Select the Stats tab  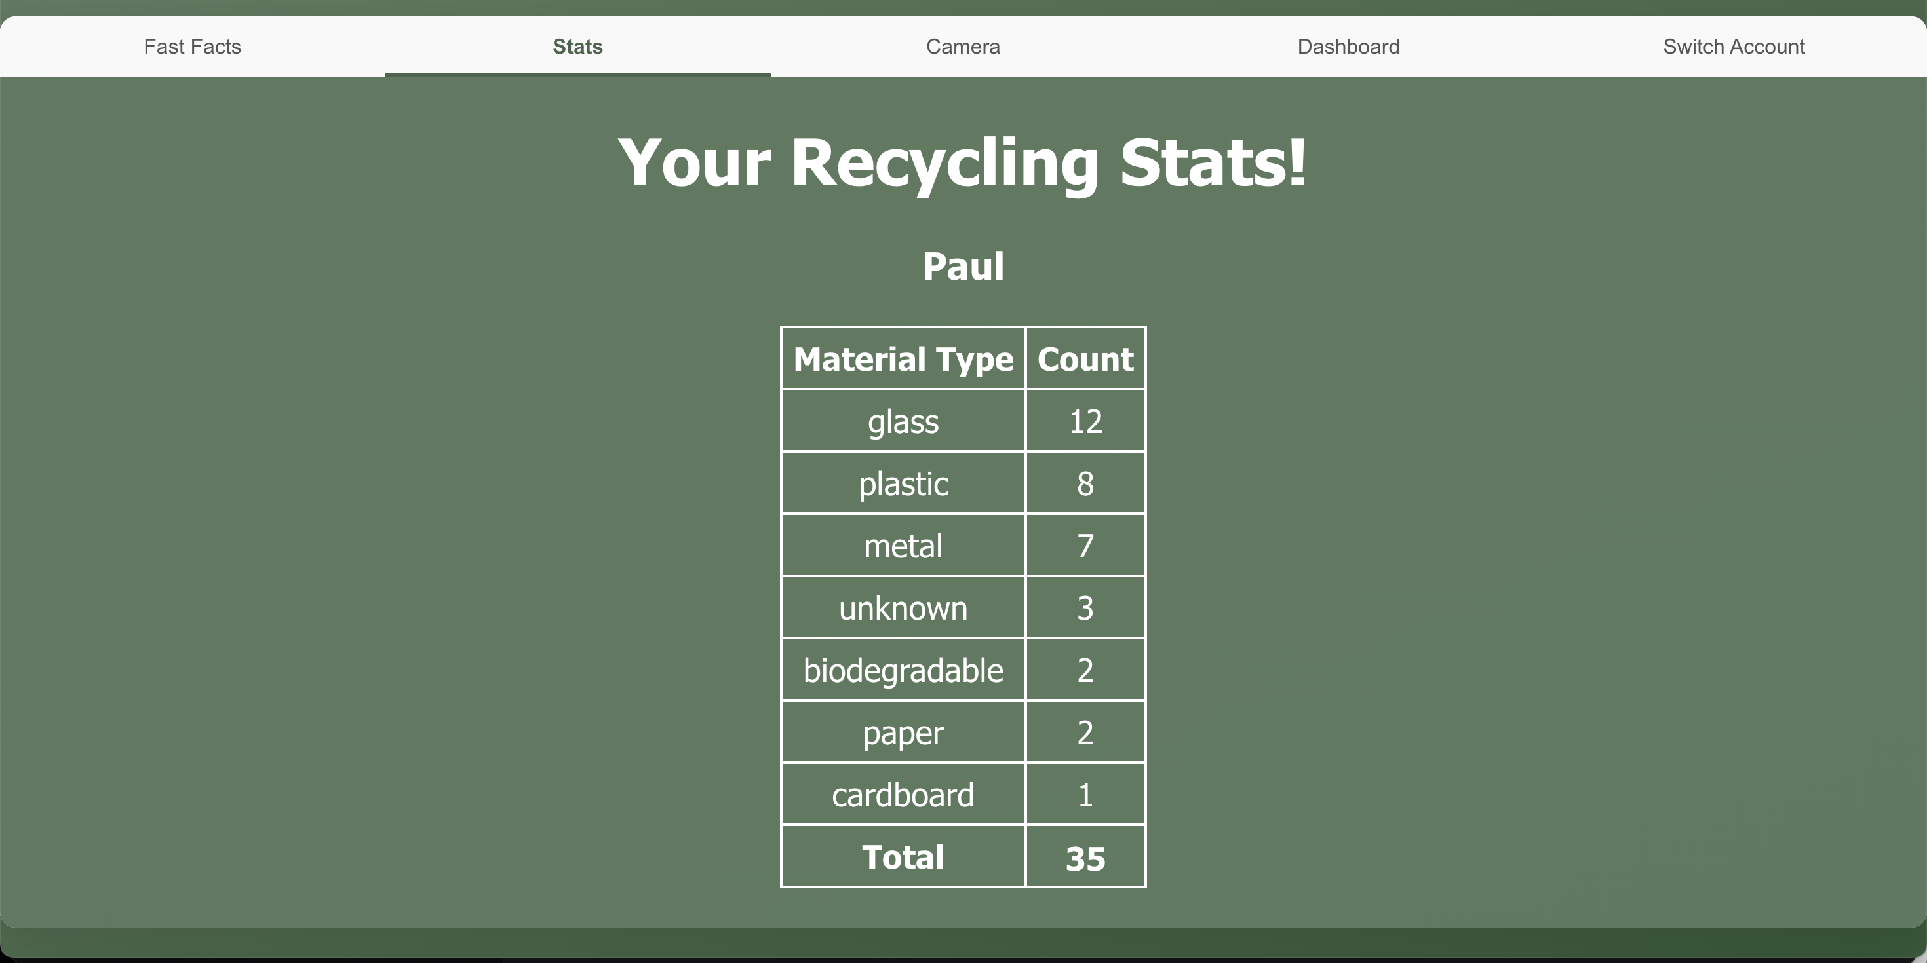(x=577, y=47)
